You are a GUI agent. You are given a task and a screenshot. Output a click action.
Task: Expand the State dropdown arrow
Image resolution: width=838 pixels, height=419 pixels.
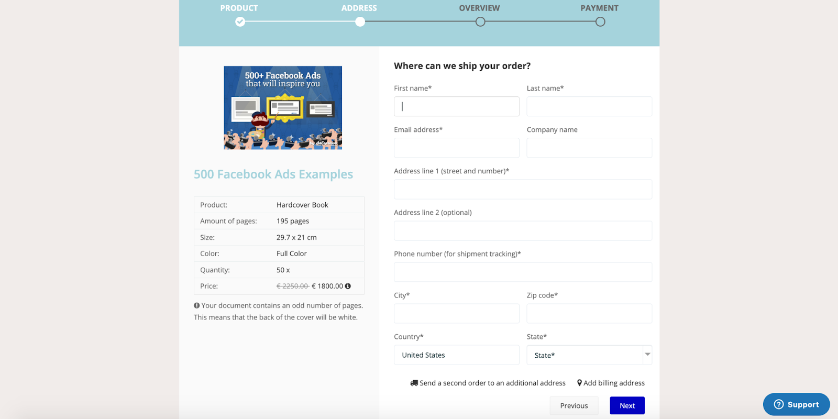pos(647,355)
